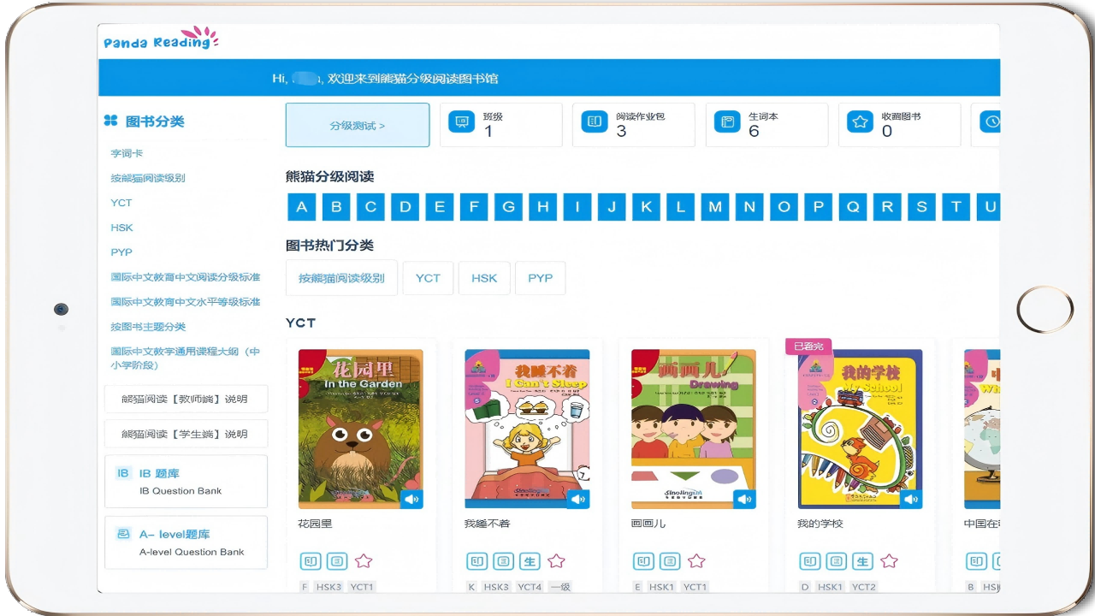Open 熊猫阅读【教师端】说明 button
The width and height of the screenshot is (1095, 616).
[x=186, y=399]
